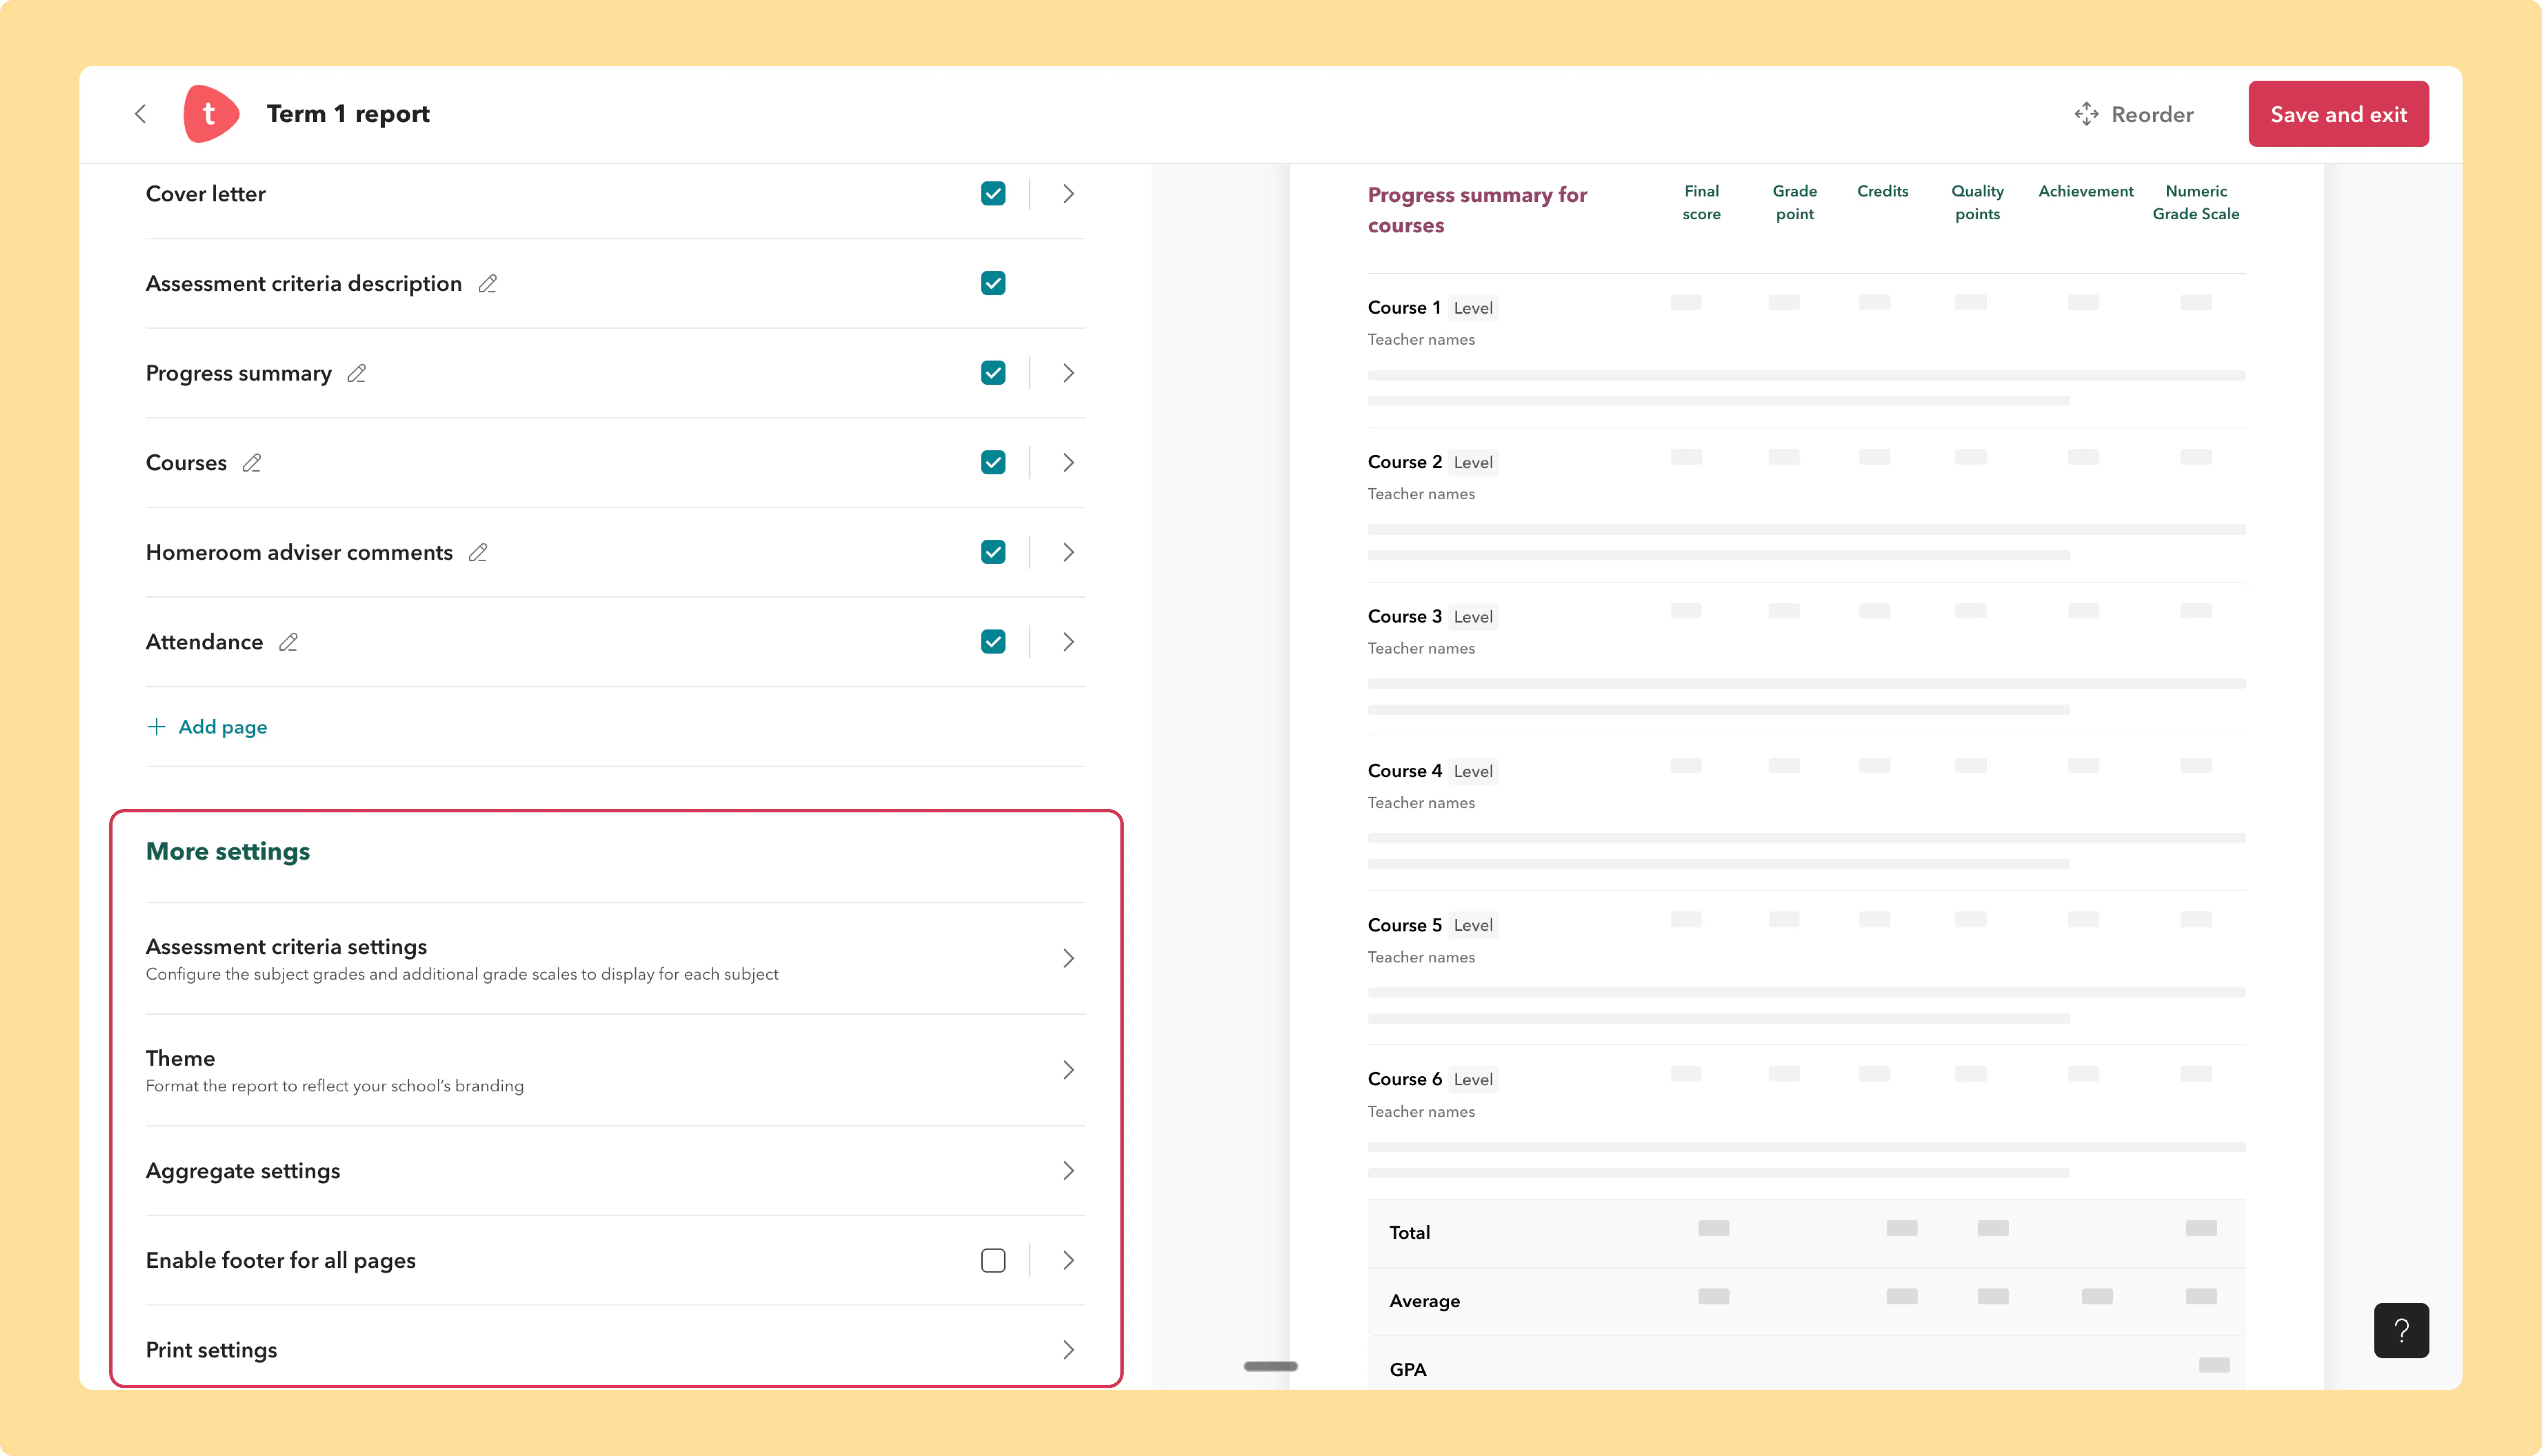This screenshot has height=1456, width=2542.
Task: Select the Cover letter row label
Action: (206, 194)
